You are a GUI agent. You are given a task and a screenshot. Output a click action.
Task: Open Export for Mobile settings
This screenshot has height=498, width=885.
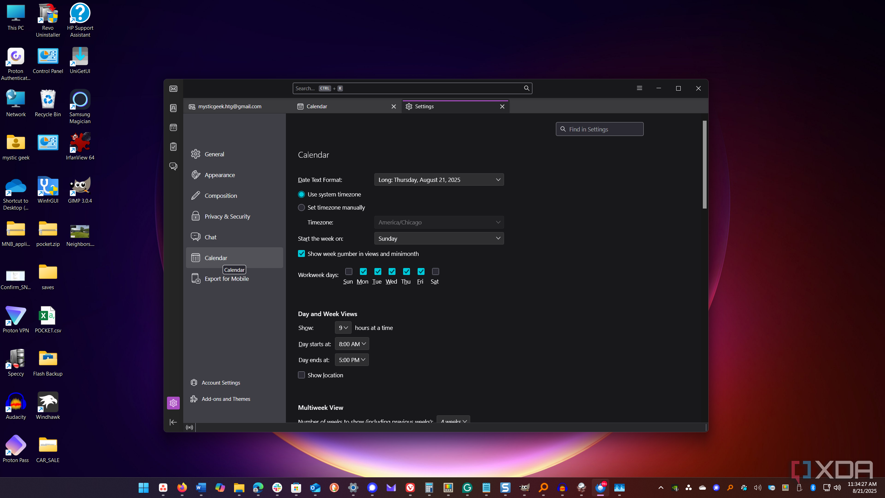234,279
